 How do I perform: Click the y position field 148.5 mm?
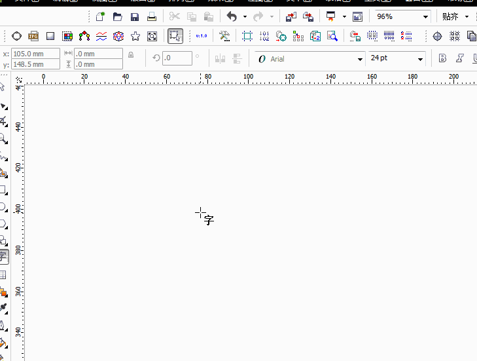click(x=35, y=64)
